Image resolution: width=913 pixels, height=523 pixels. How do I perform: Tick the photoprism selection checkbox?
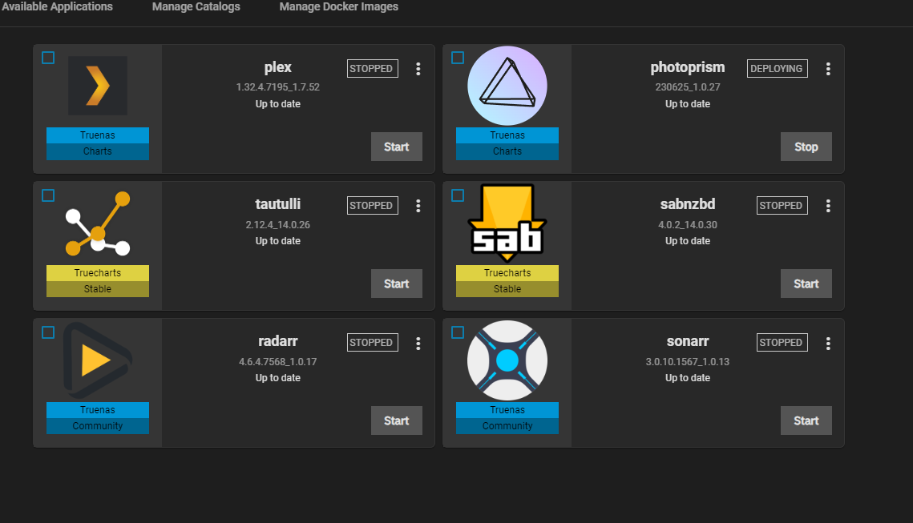(458, 58)
